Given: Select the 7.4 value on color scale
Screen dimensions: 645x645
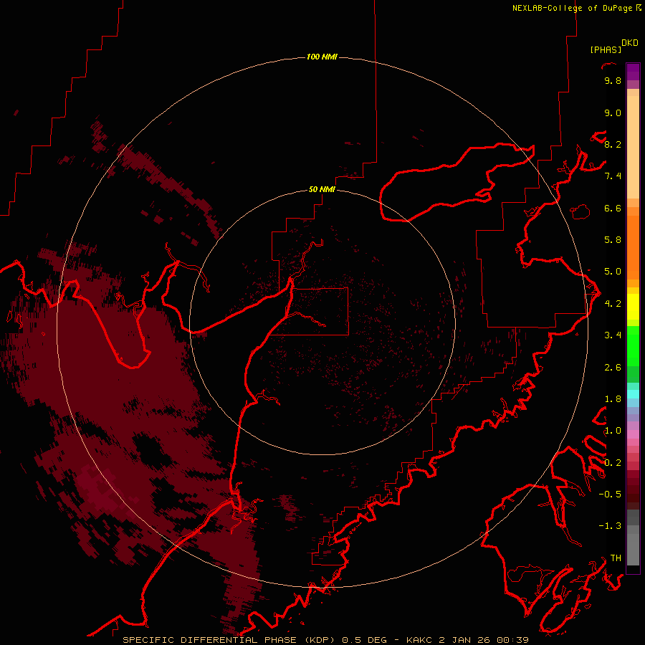Looking at the screenshot, I should 613,176.
